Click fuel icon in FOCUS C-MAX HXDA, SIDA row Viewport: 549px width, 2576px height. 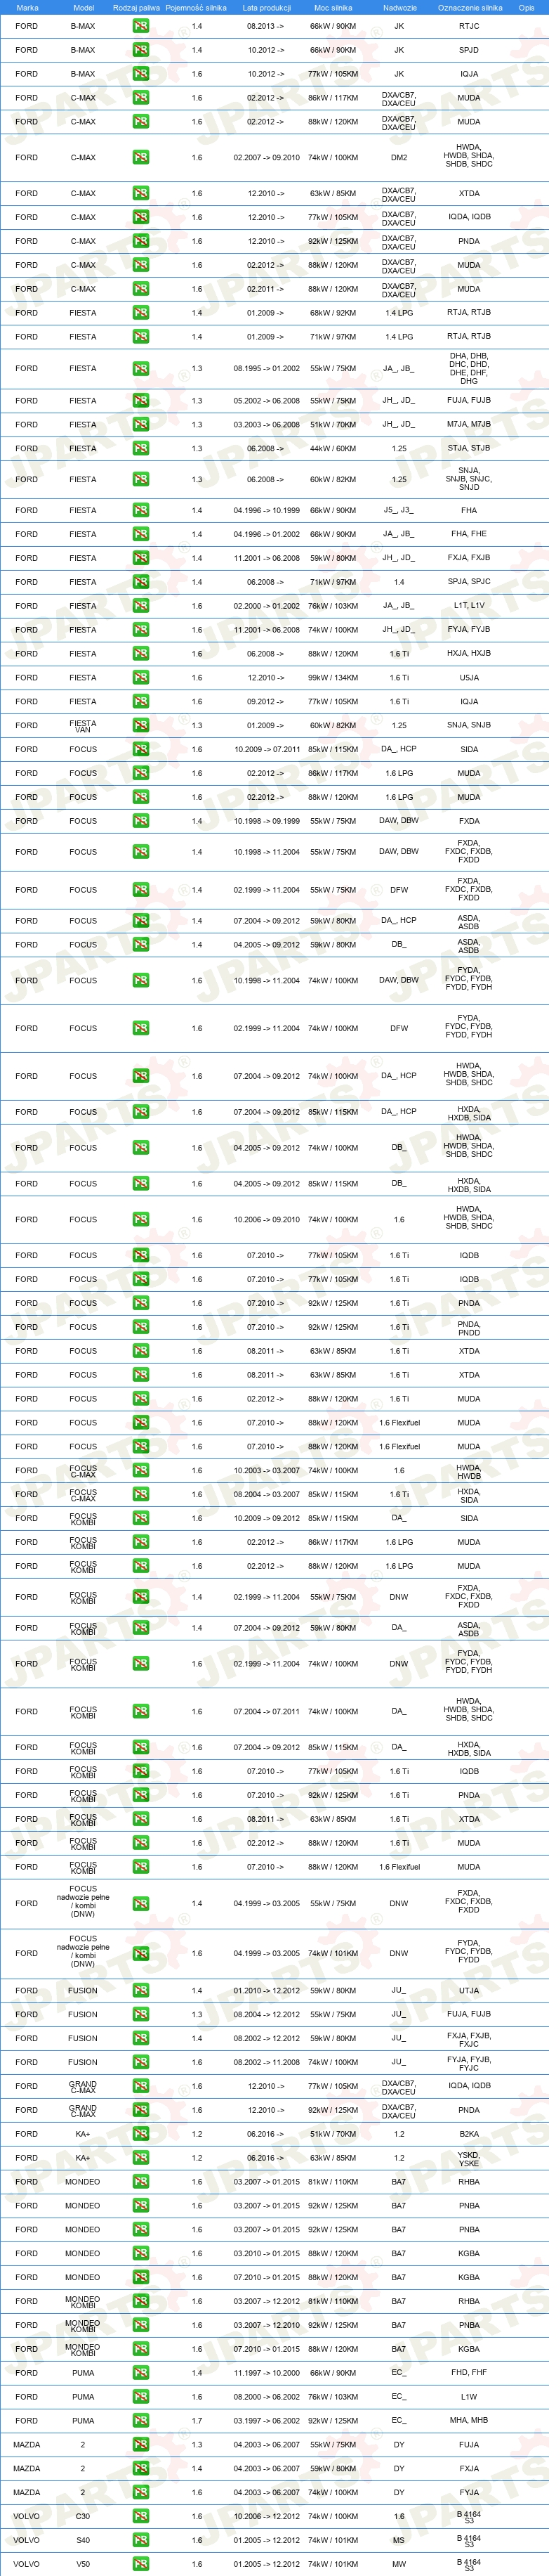pos(140,1495)
